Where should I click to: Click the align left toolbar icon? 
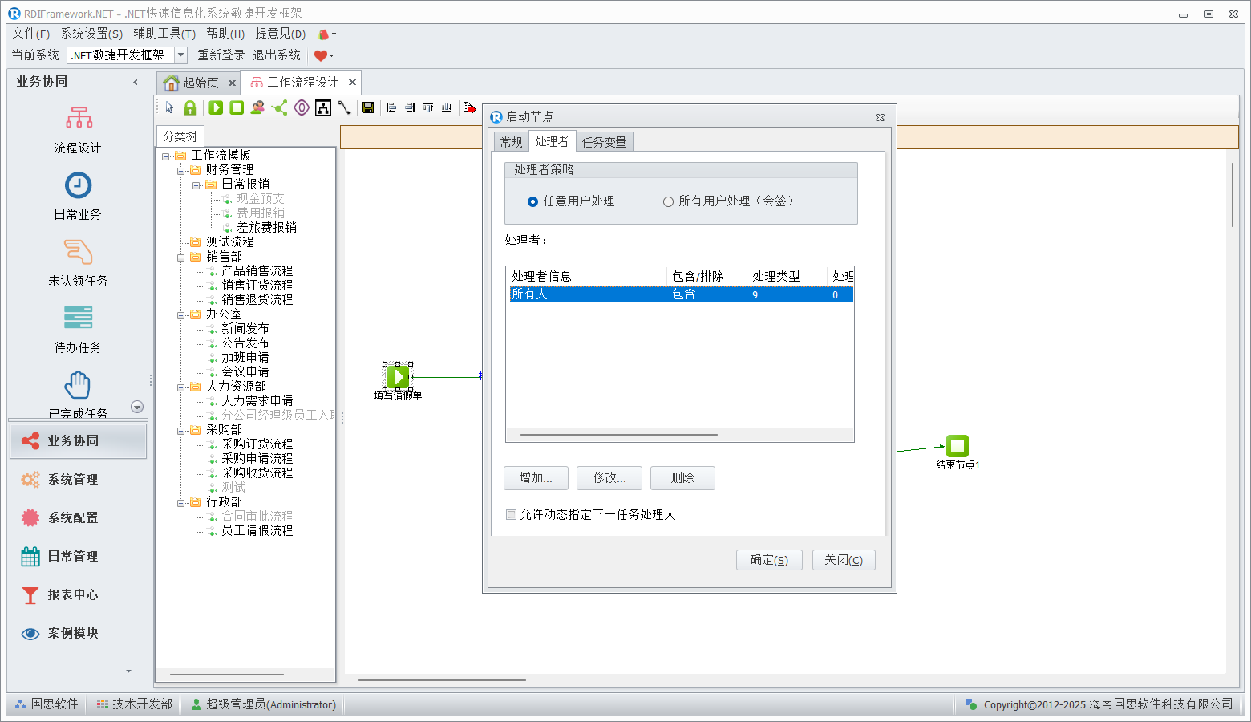pyautogui.click(x=391, y=107)
